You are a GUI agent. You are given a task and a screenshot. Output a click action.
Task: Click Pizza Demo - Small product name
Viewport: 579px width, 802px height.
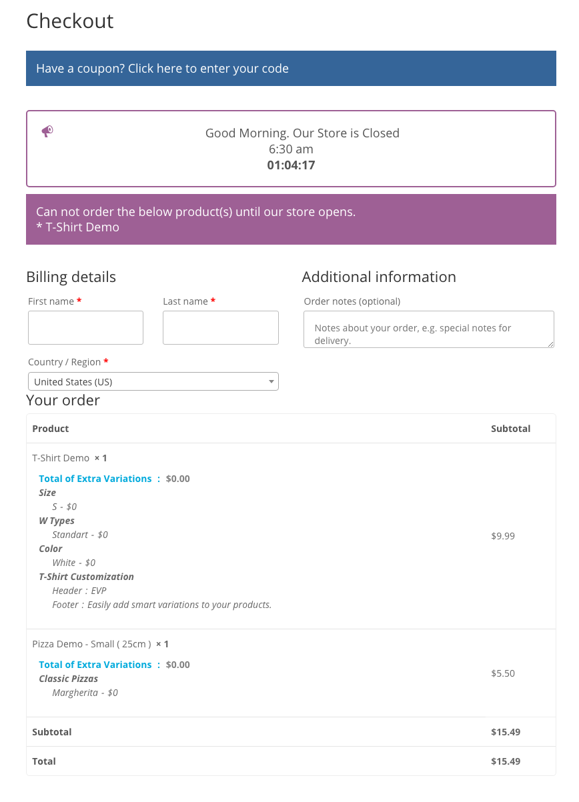coord(91,644)
